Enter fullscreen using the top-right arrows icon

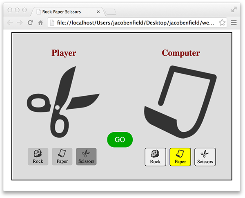234,9
